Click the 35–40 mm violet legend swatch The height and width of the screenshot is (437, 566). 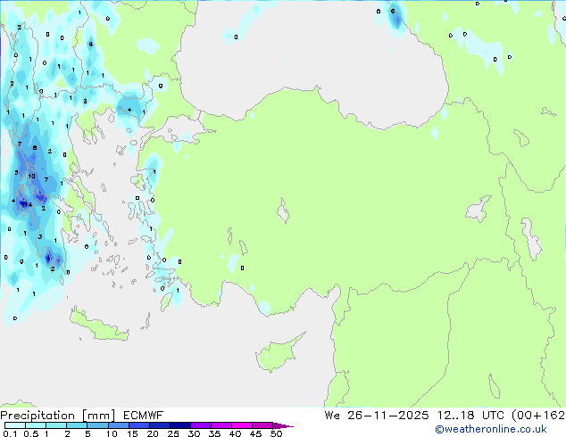pos(221,425)
